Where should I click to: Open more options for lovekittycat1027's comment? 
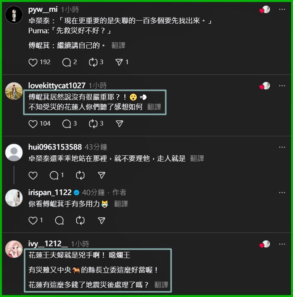pos(282,86)
